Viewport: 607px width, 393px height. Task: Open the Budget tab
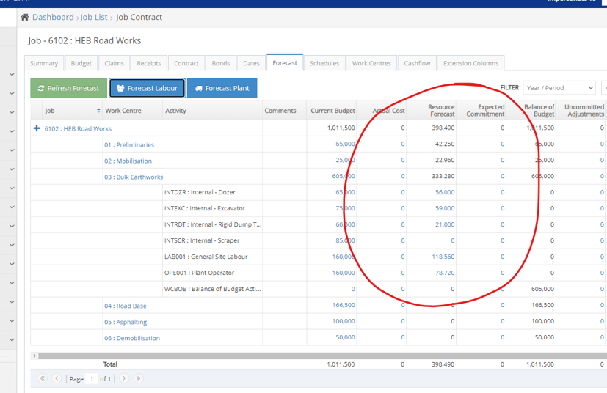pos(81,63)
